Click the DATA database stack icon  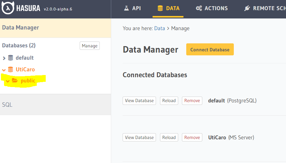(160, 8)
